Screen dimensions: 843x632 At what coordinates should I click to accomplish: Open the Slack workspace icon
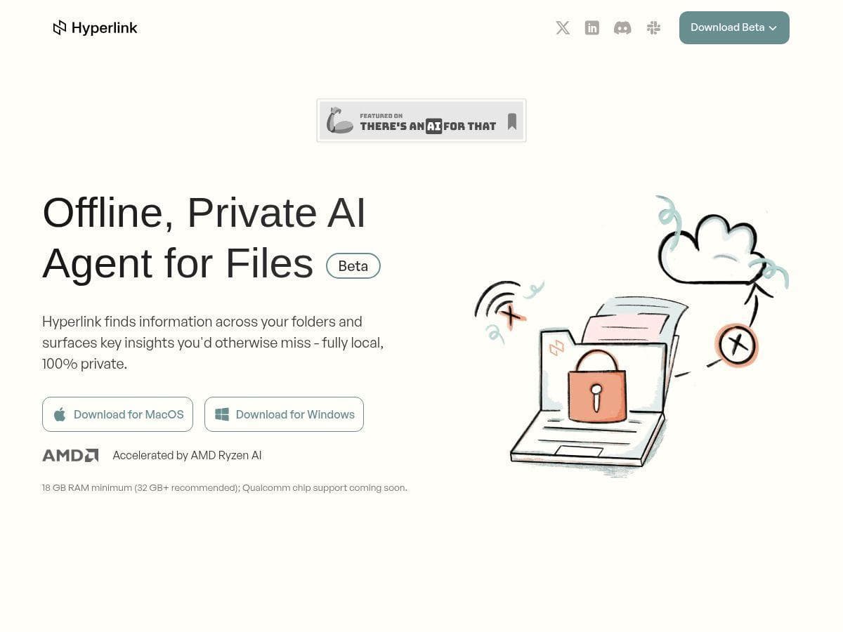click(x=653, y=27)
